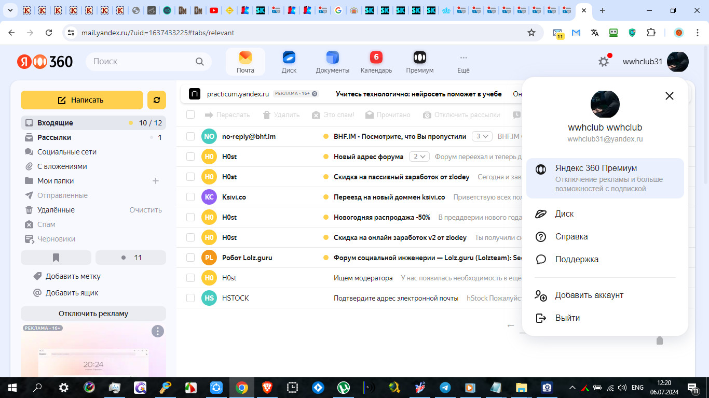This screenshot has width=709, height=398.
Task: Toggle the select-all messages checkbox
Action: [x=190, y=115]
